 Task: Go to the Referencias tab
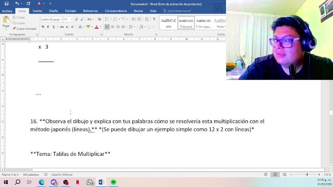[90, 11]
